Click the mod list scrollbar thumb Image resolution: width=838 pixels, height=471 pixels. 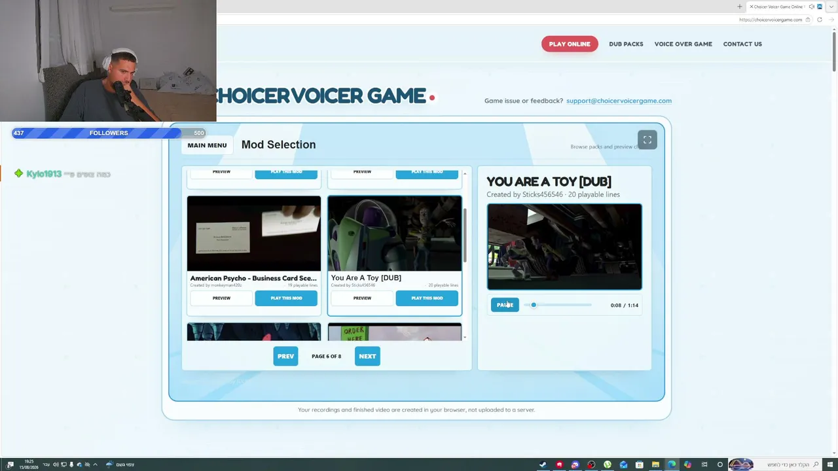click(x=465, y=235)
